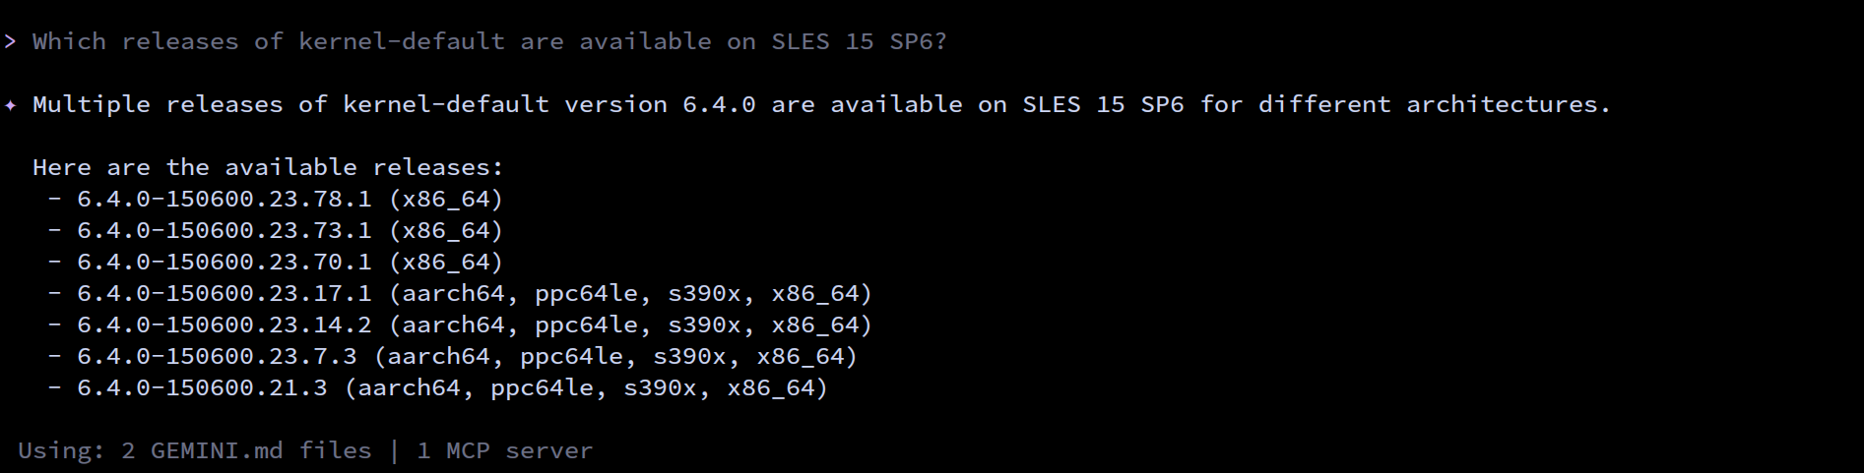The height and width of the screenshot is (473, 1864).
Task: Click the question text about kernel-default releases
Action: (x=489, y=41)
